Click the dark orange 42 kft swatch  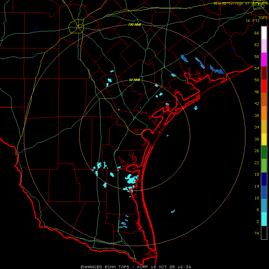pos(264,99)
